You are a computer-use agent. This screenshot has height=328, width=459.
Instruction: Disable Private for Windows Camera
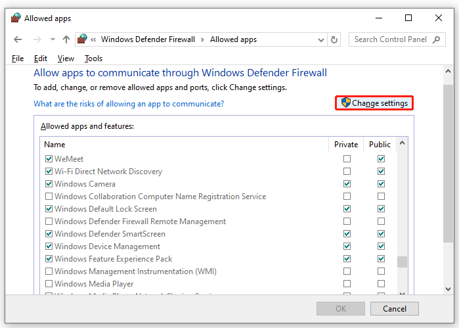347,184
